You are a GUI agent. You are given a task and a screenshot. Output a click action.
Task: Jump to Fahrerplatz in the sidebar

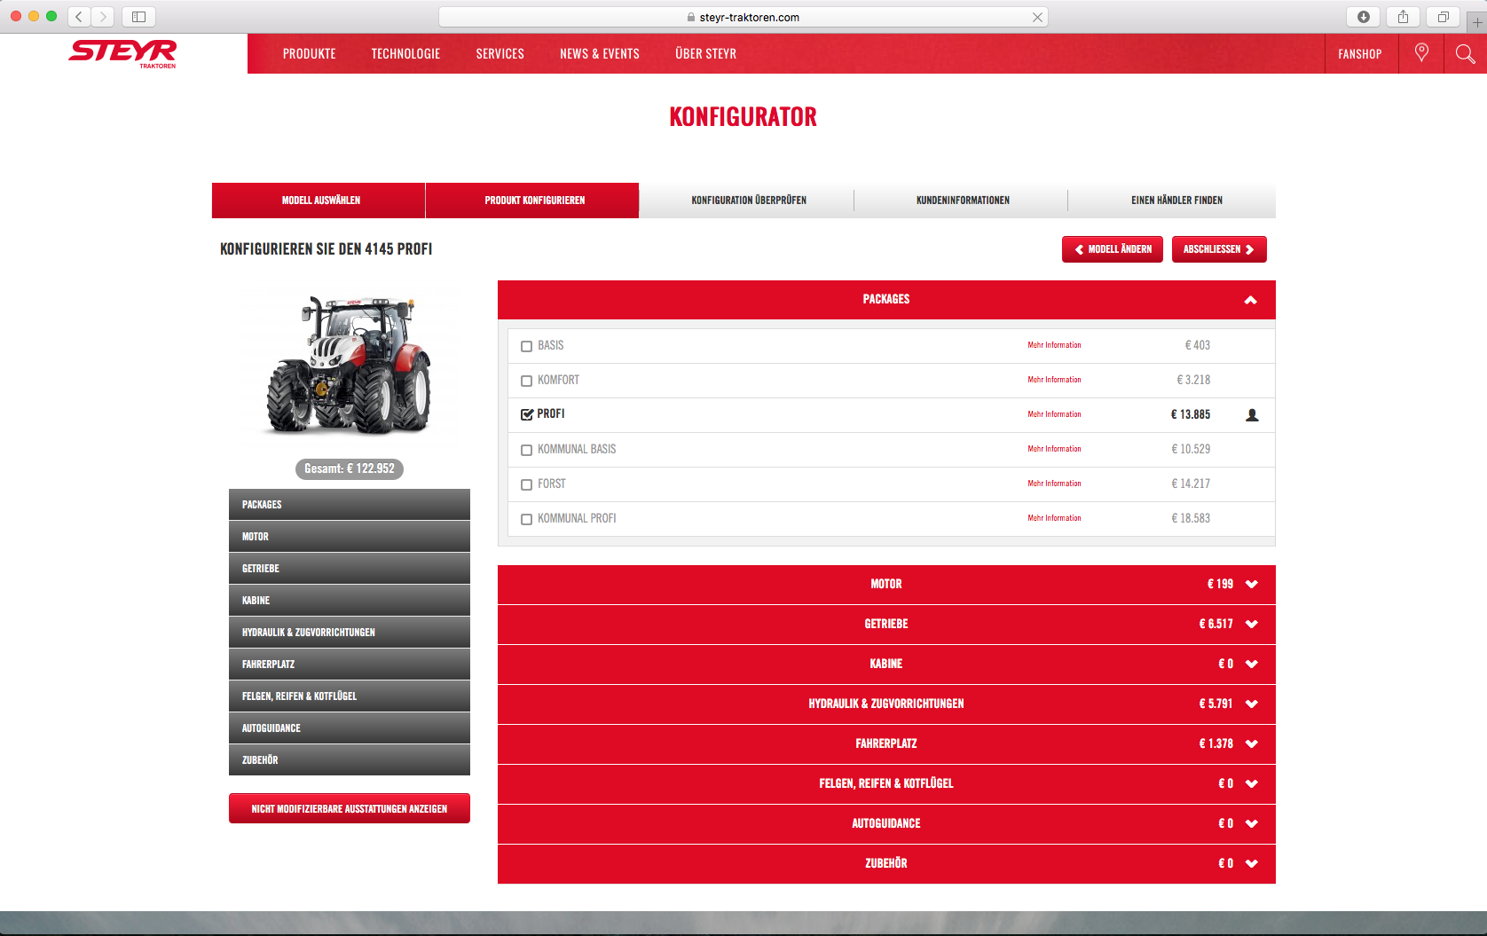coord(350,664)
